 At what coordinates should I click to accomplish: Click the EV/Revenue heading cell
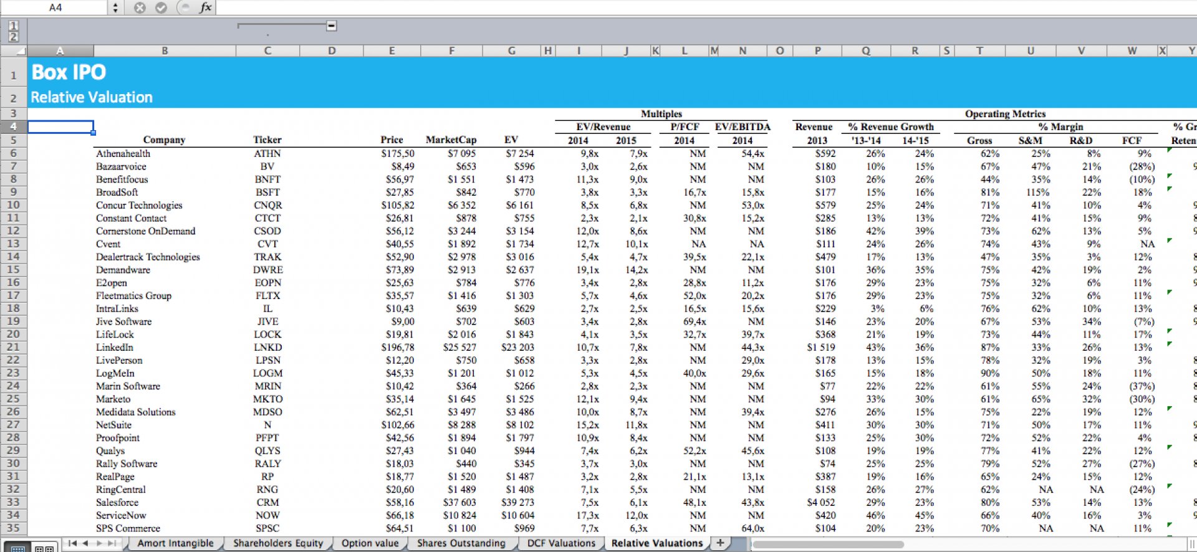coord(603,127)
